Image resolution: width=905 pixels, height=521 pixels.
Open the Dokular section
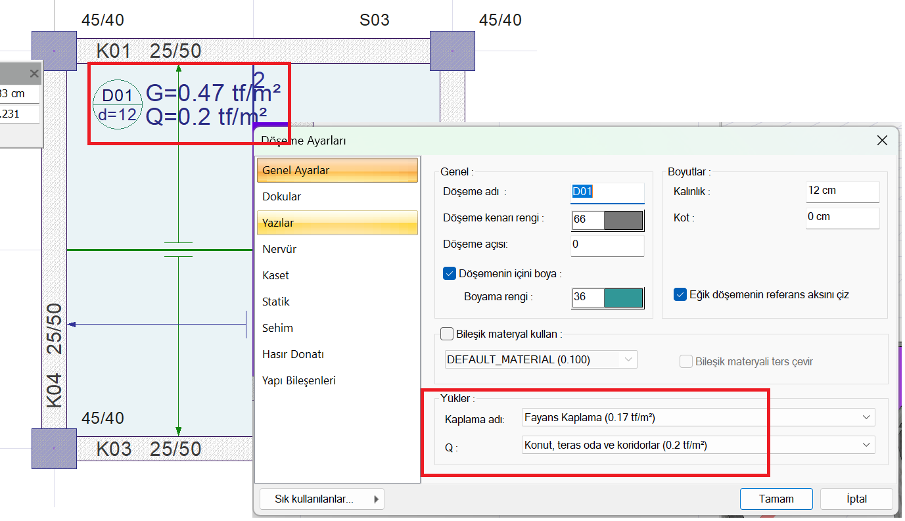[282, 196]
